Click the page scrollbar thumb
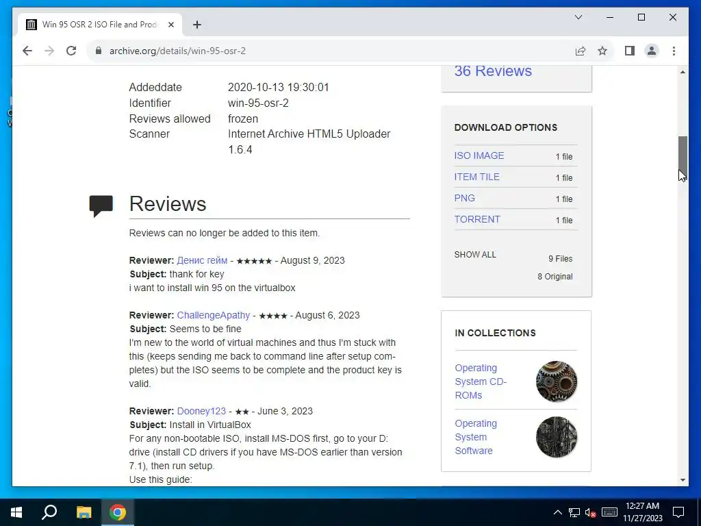The image size is (701, 526). (x=683, y=158)
